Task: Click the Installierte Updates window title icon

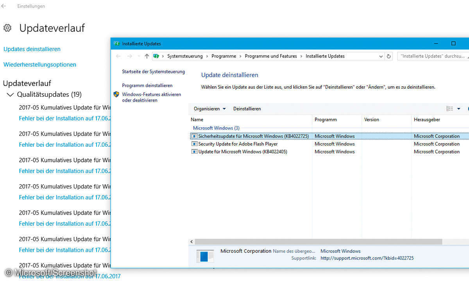Action: point(116,44)
